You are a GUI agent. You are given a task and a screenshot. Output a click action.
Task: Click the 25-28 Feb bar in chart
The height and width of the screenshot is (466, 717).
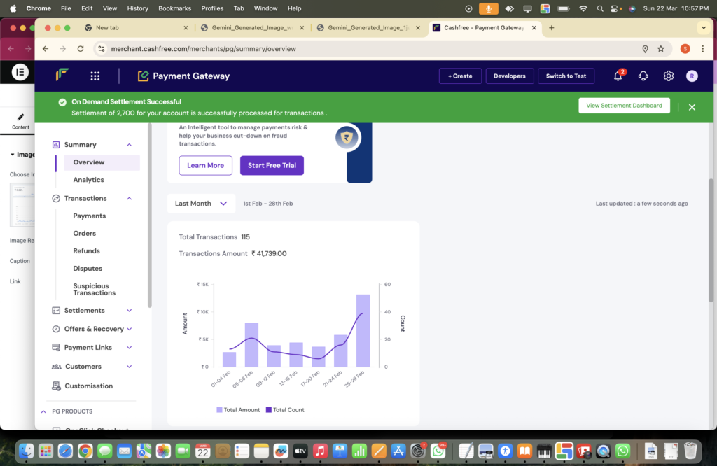click(363, 331)
